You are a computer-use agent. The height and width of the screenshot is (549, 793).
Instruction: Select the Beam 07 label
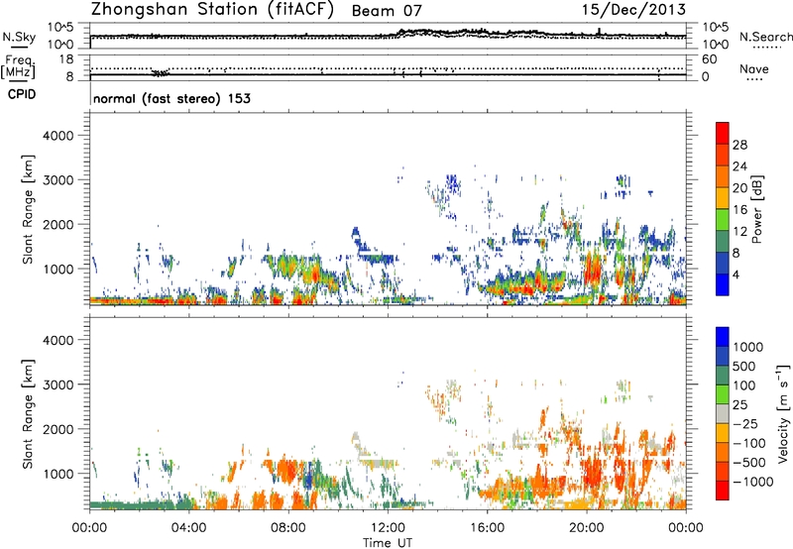[387, 11]
